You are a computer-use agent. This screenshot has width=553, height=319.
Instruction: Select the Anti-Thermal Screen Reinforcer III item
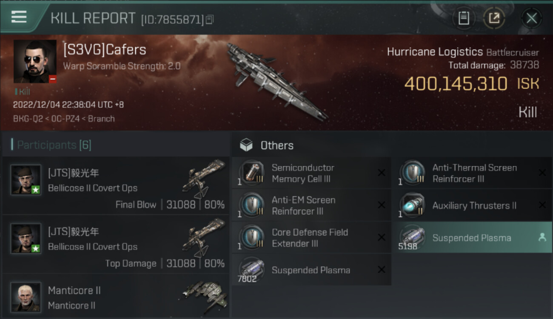[x=472, y=173]
